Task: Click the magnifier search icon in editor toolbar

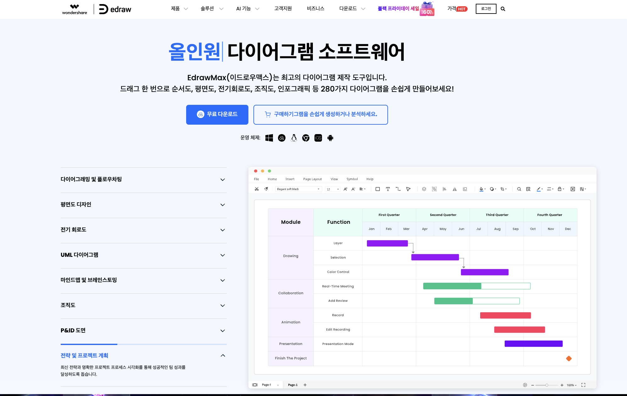Action: (519, 189)
